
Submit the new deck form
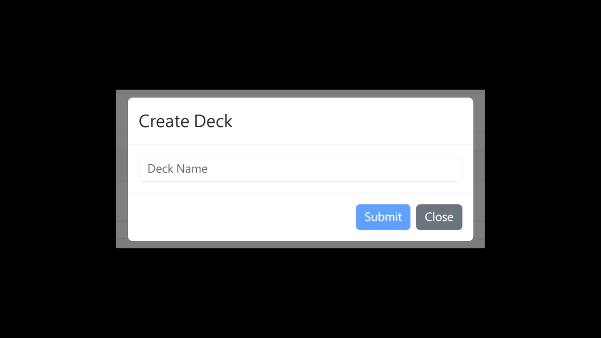[383, 217]
